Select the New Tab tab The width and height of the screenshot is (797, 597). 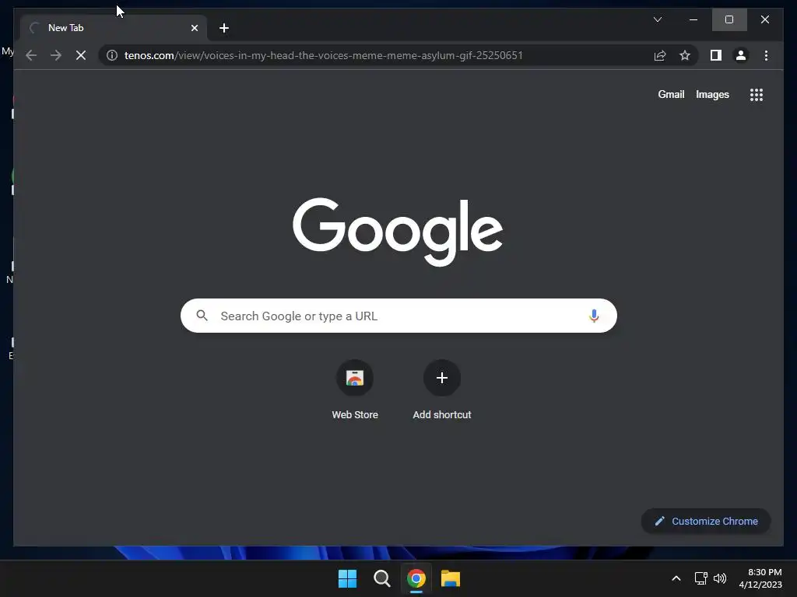(x=114, y=28)
